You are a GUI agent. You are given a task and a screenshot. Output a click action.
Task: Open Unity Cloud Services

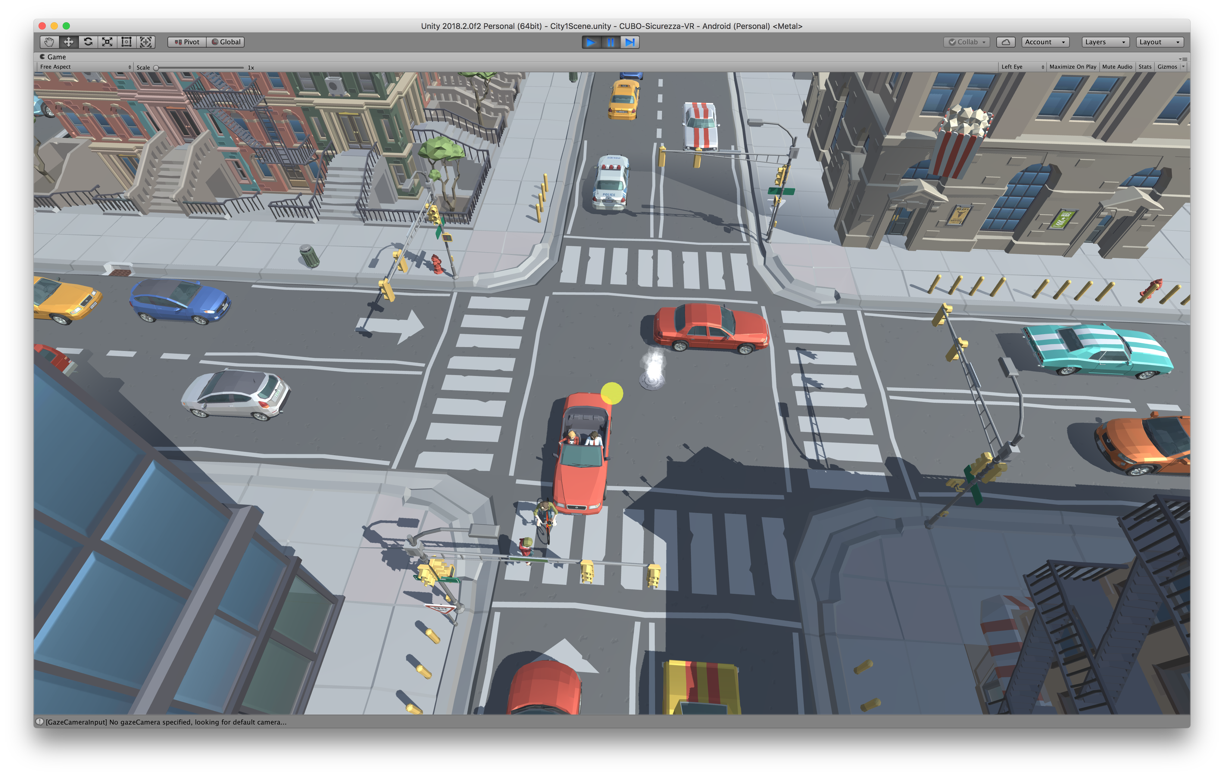point(1006,42)
